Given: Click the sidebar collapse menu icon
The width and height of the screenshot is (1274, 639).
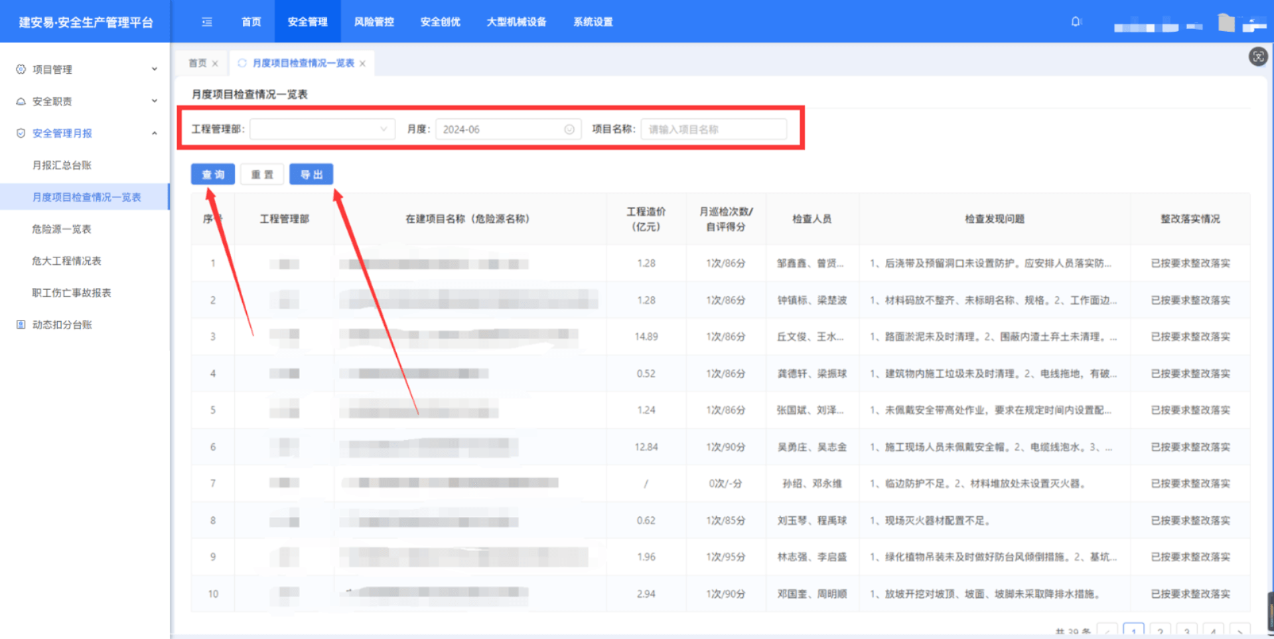Looking at the screenshot, I should point(207,22).
